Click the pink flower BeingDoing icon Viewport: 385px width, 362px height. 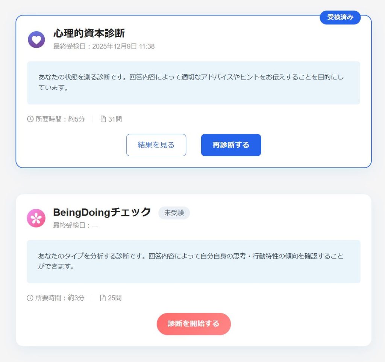point(36,218)
